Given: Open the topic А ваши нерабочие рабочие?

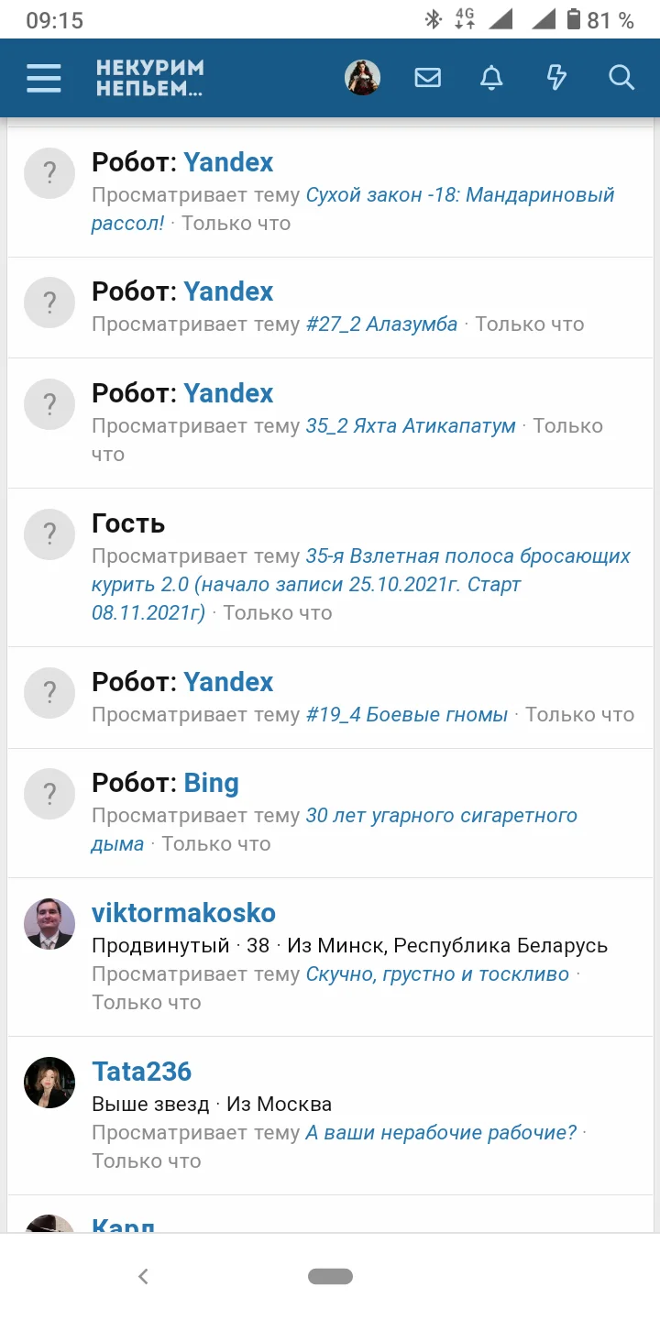Looking at the screenshot, I should 441,1133.
